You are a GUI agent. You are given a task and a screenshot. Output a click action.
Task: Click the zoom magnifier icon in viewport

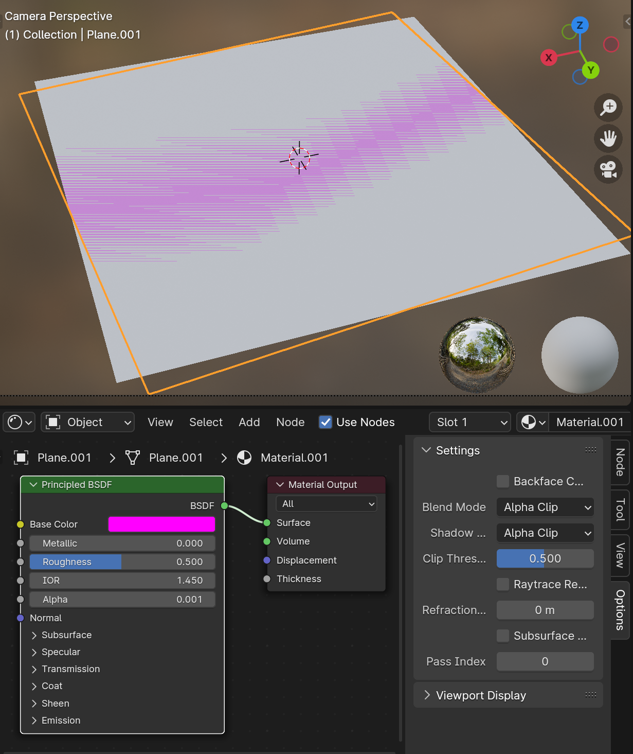coord(608,107)
